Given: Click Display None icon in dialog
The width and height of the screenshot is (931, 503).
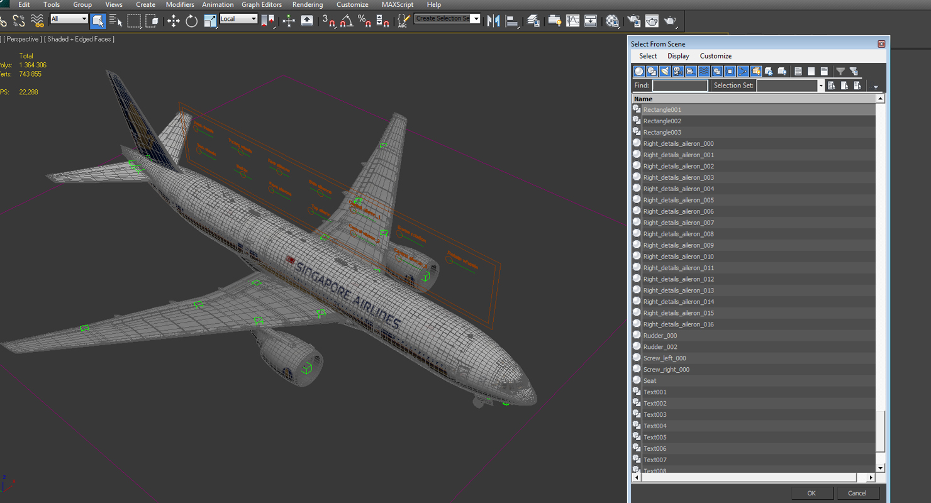Looking at the screenshot, I should click(811, 71).
